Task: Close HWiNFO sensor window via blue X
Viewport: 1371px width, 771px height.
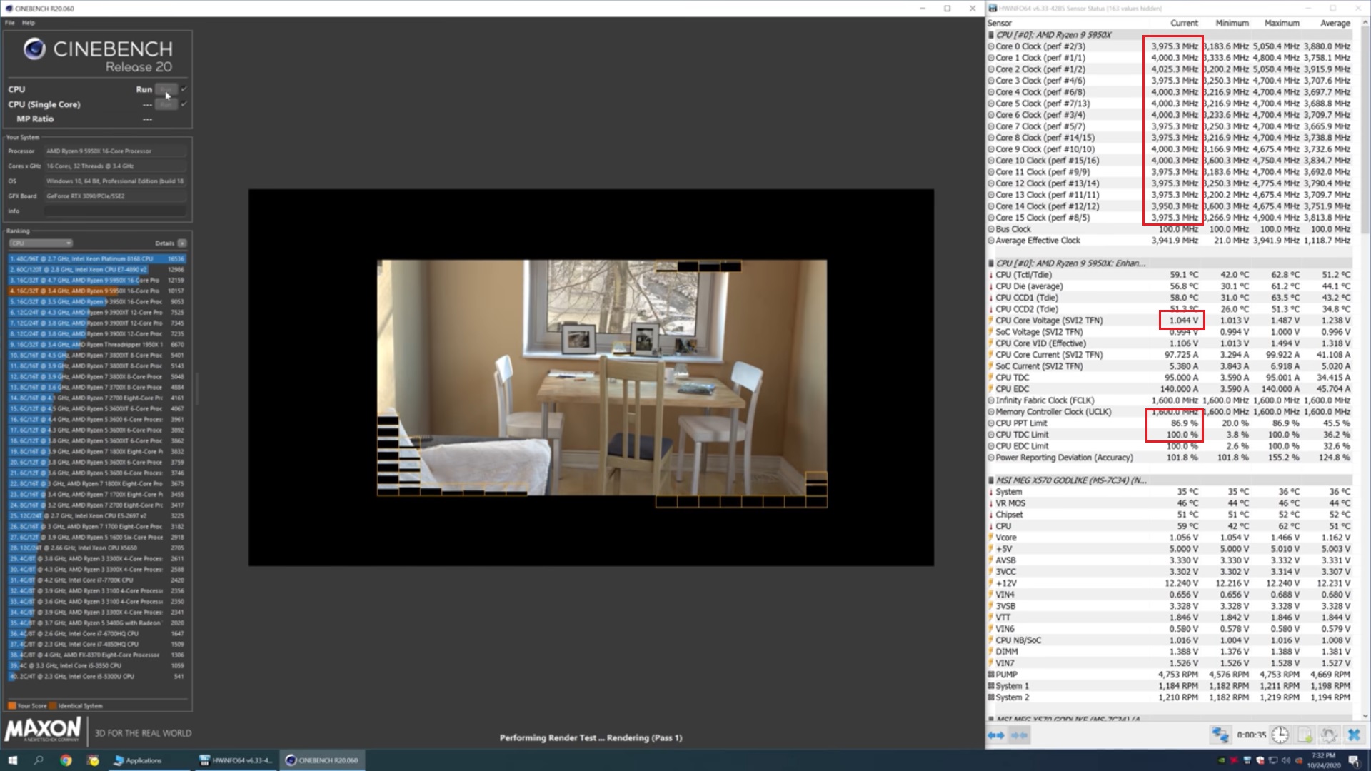Action: pyautogui.click(x=1354, y=735)
